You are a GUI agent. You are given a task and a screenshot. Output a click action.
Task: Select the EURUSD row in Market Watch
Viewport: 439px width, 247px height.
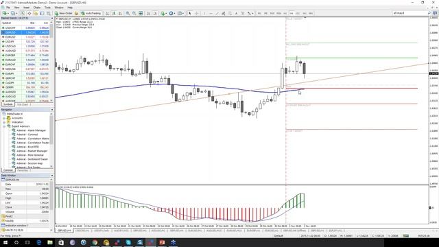[25, 37]
